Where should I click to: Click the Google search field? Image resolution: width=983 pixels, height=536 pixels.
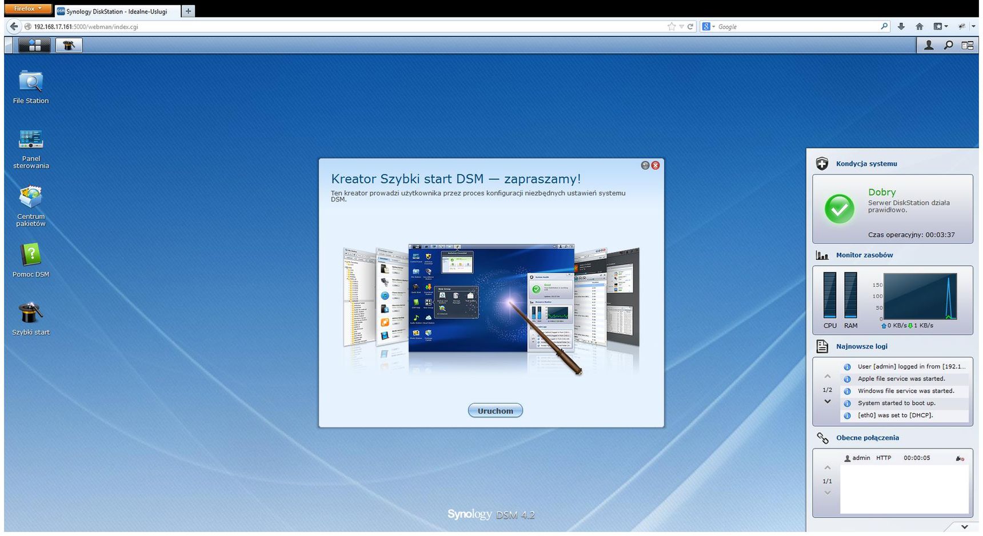(797, 26)
